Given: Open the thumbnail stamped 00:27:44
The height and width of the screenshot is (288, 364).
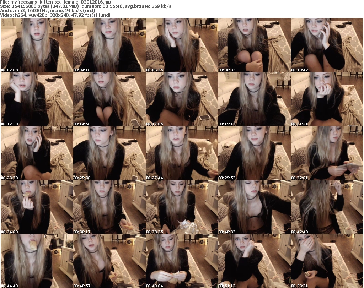Looking at the screenshot, I should click(x=182, y=153).
